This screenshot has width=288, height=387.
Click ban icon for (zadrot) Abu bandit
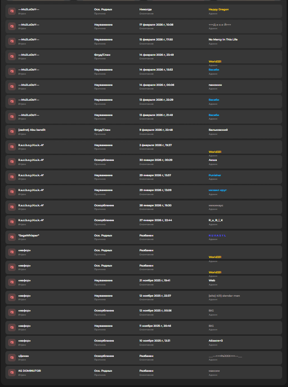(x=12, y=131)
